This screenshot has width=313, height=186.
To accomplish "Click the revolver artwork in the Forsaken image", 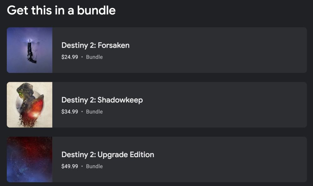I will (x=30, y=52).
